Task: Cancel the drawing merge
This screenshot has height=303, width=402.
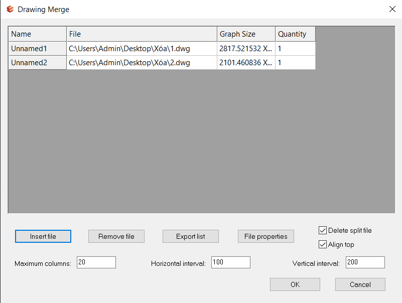Action: pyautogui.click(x=360, y=284)
